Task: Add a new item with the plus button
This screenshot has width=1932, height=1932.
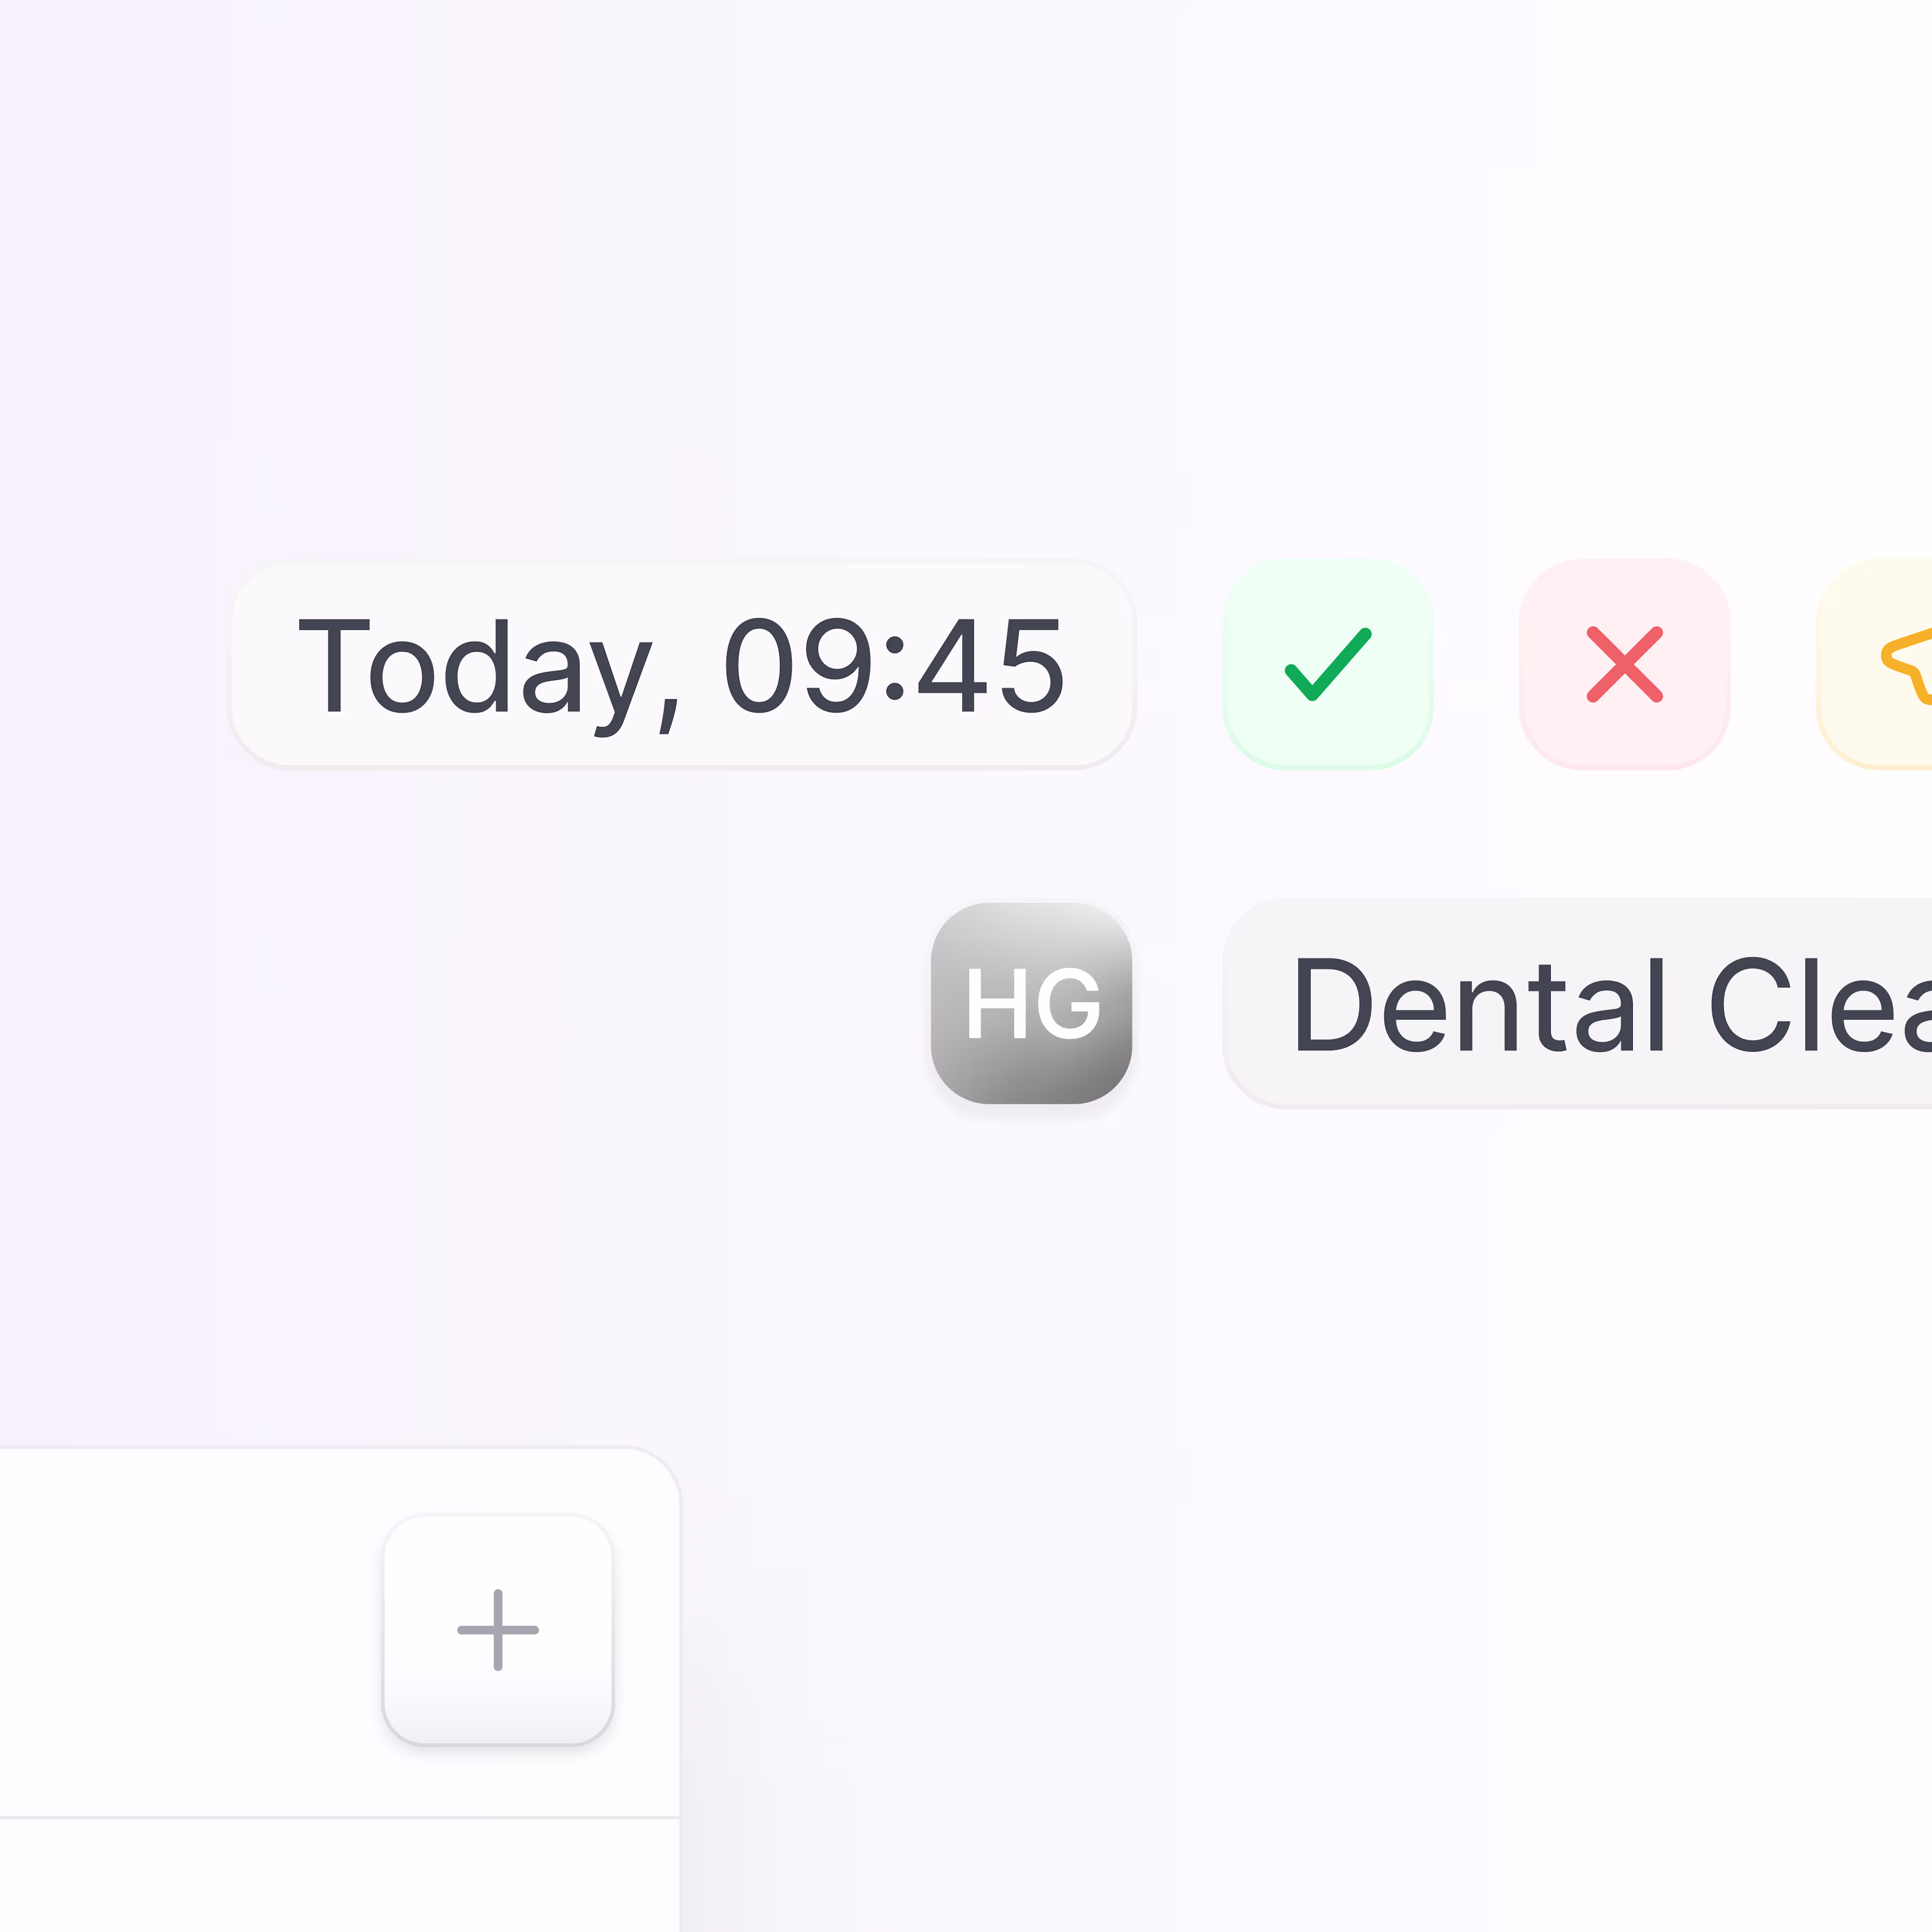Action: [x=498, y=1630]
